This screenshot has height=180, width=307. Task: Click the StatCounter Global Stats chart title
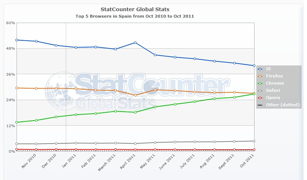[135, 9]
